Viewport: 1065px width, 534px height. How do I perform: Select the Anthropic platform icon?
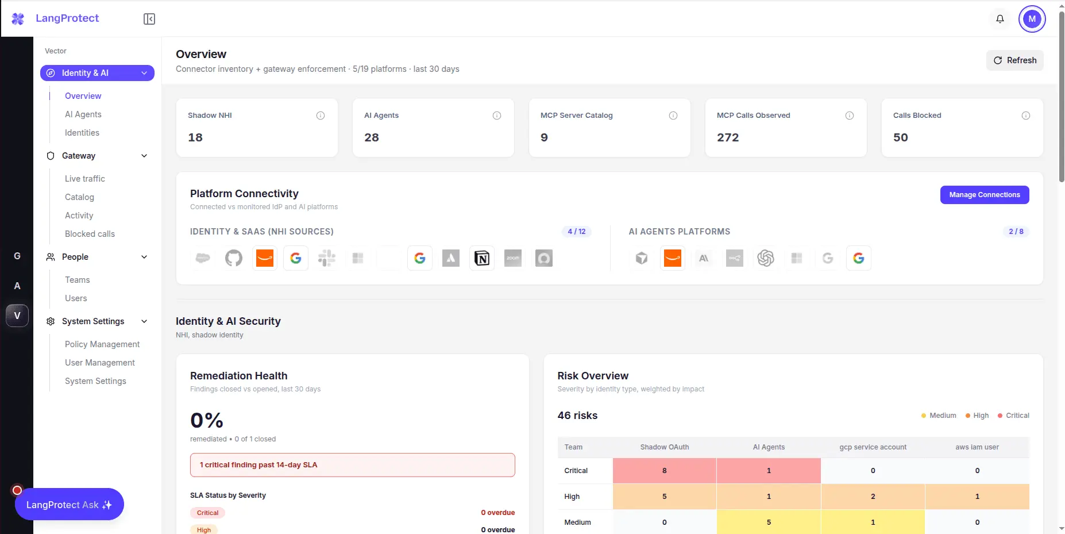tap(704, 258)
